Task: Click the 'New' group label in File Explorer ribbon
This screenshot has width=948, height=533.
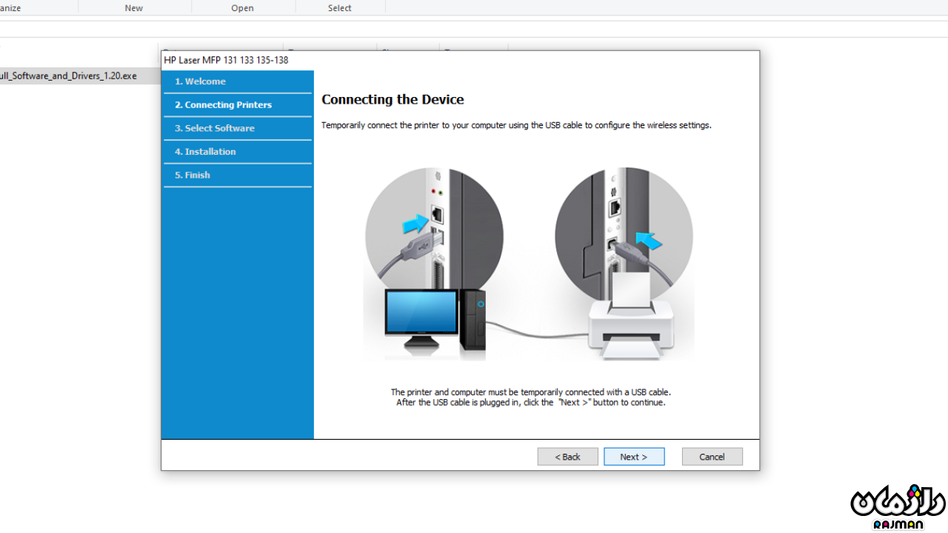Action: coord(134,8)
